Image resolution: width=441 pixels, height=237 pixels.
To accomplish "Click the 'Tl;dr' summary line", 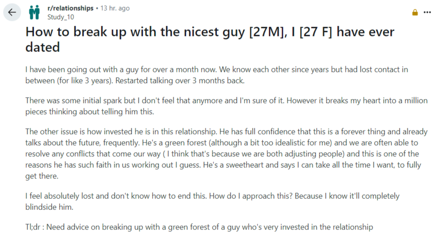I will [198, 227].
